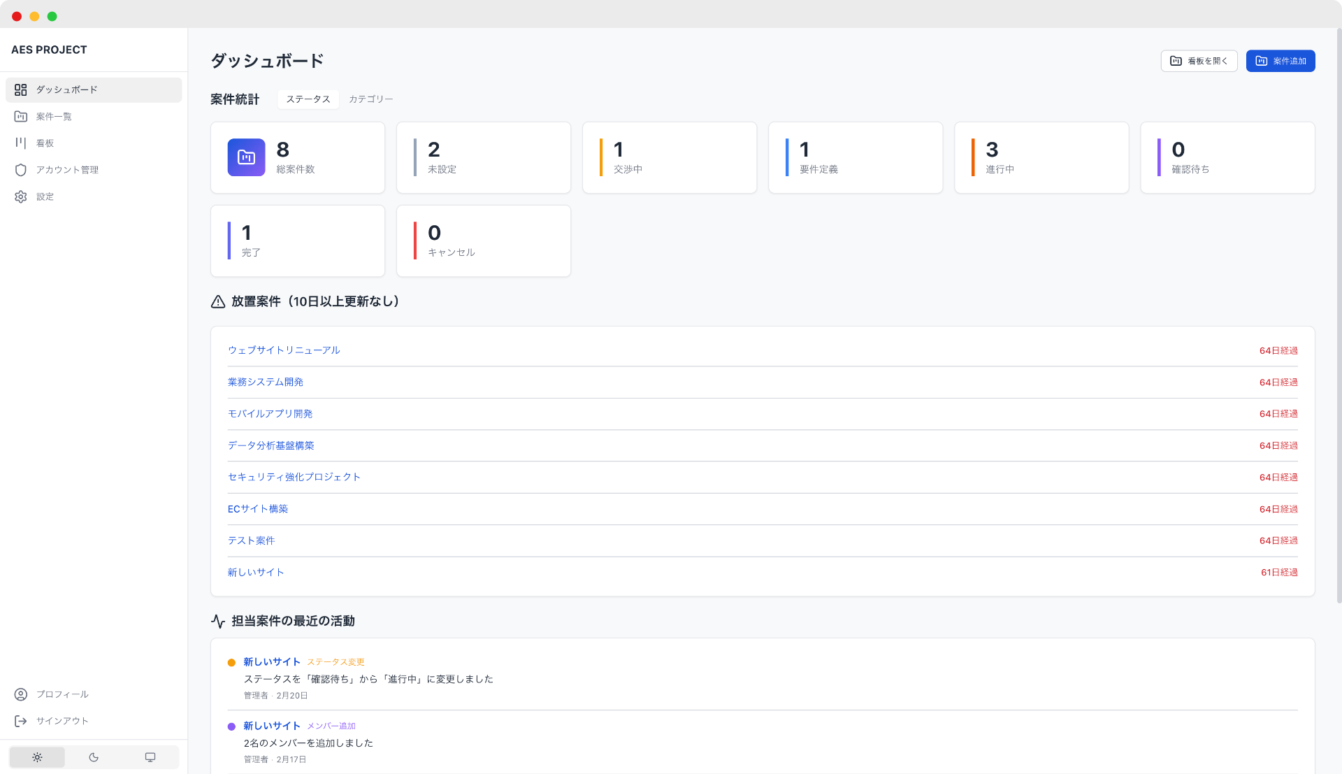
Task: Click the プロフィール user icon
Action: pyautogui.click(x=21, y=694)
